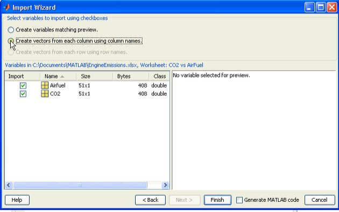Click the Size column header
This screenshot has width=339, height=212.
click(x=95, y=76)
